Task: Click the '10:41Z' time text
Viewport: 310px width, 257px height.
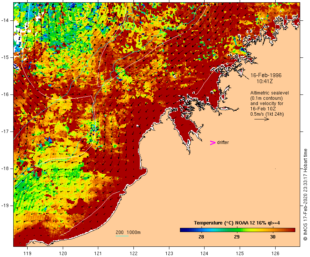Action: click(265, 81)
